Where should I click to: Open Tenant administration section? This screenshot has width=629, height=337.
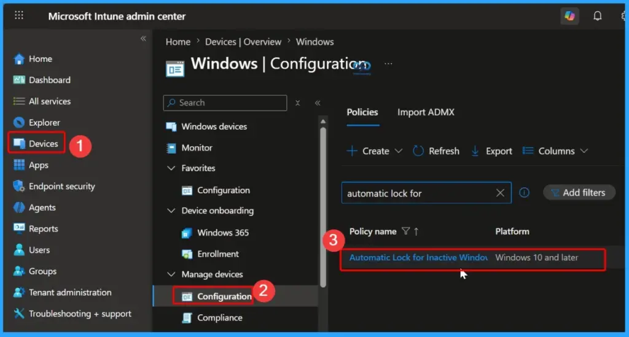click(x=70, y=292)
